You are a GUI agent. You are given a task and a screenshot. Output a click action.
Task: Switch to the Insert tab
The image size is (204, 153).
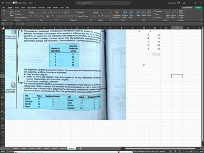(x=17, y=8)
